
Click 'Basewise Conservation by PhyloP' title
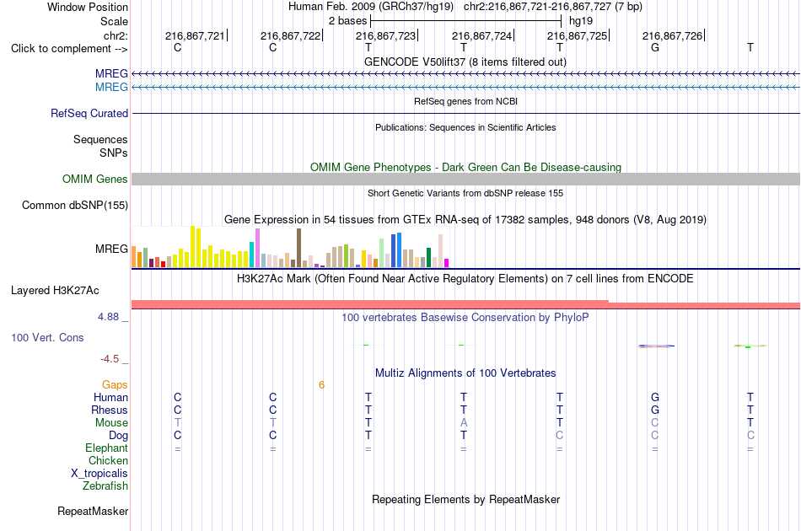(x=465, y=318)
